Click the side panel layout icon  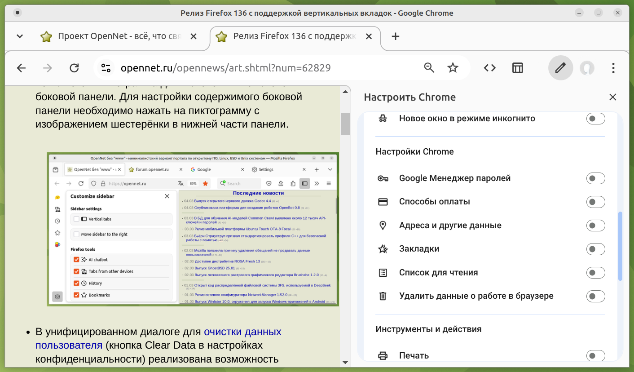pos(518,68)
